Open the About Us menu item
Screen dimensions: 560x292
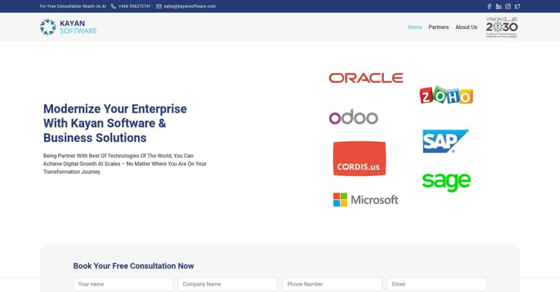click(466, 27)
